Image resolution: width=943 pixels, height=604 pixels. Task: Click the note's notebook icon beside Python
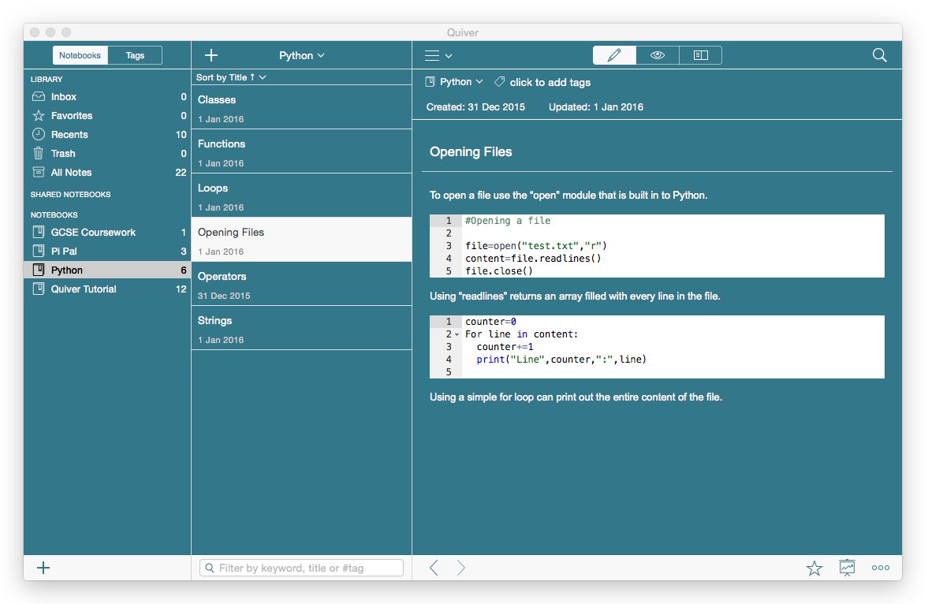(x=430, y=82)
